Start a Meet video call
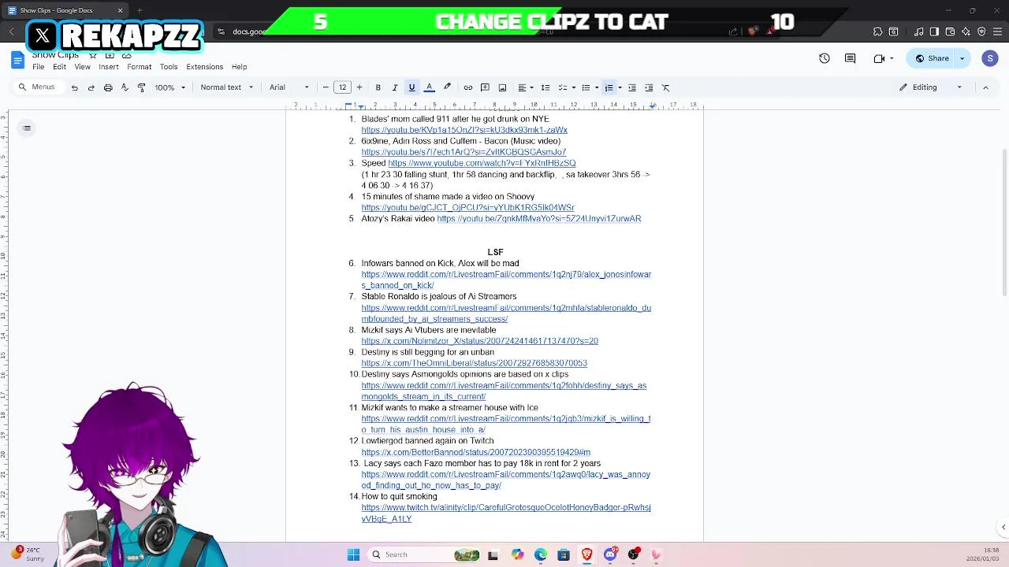The height and width of the screenshot is (567, 1009). point(880,58)
